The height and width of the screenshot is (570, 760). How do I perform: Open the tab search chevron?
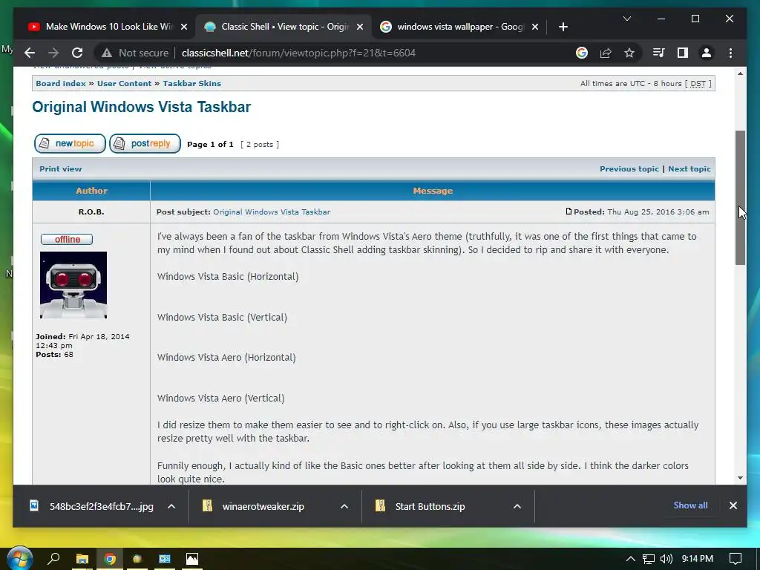click(x=626, y=19)
